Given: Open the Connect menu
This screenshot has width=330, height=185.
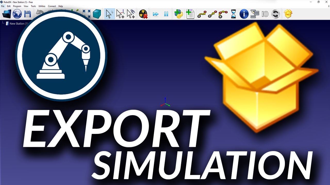Looking at the screenshot, I should (x=52, y=6).
